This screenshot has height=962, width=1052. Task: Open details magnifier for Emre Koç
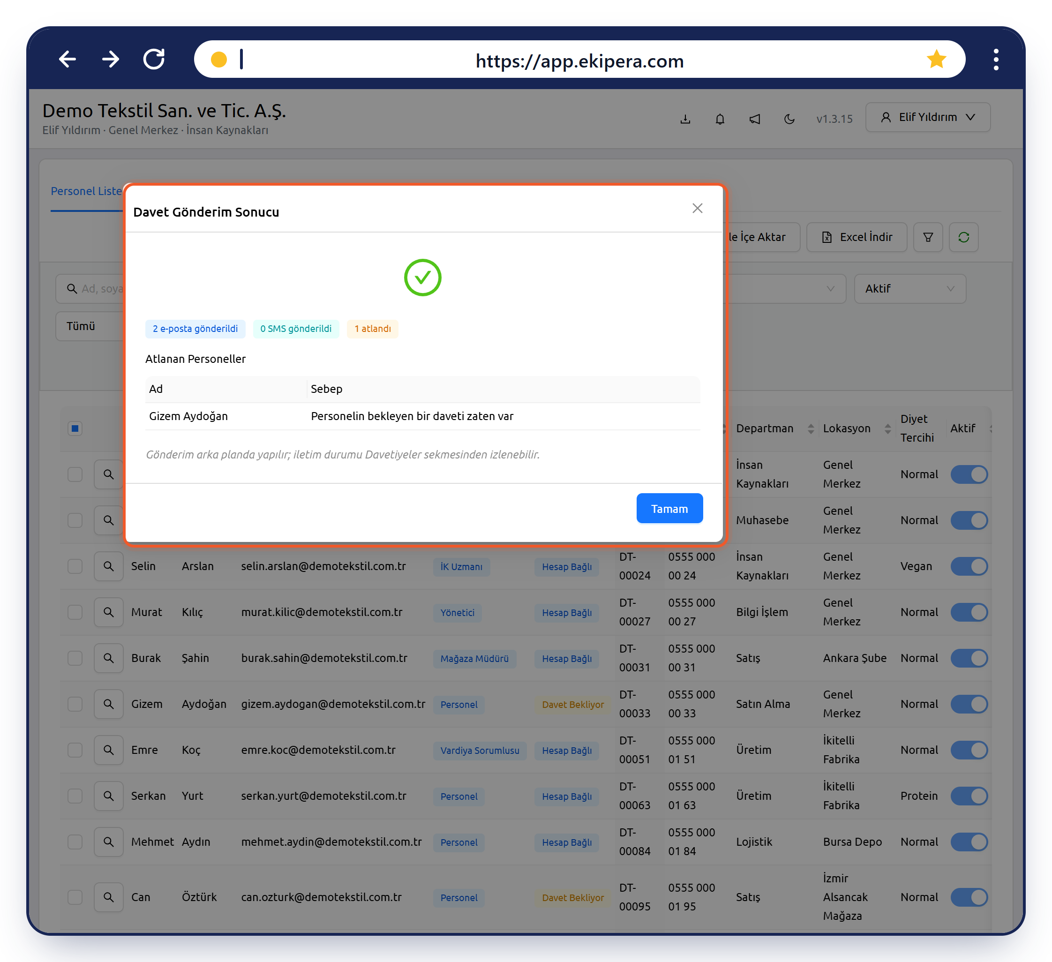(x=109, y=750)
